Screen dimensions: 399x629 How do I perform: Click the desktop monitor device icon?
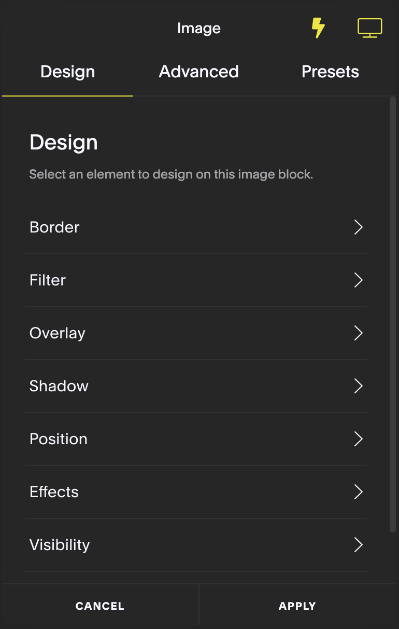tap(369, 28)
